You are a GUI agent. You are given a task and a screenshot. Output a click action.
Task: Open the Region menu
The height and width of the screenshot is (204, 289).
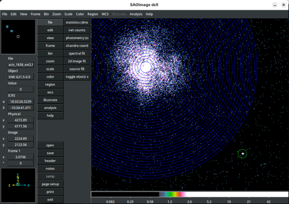tap(93, 14)
